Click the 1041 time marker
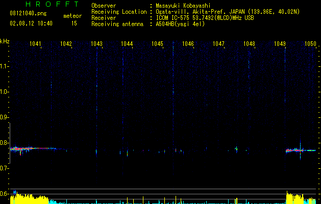The height and width of the screenshot is (204, 321). click(x=35, y=44)
